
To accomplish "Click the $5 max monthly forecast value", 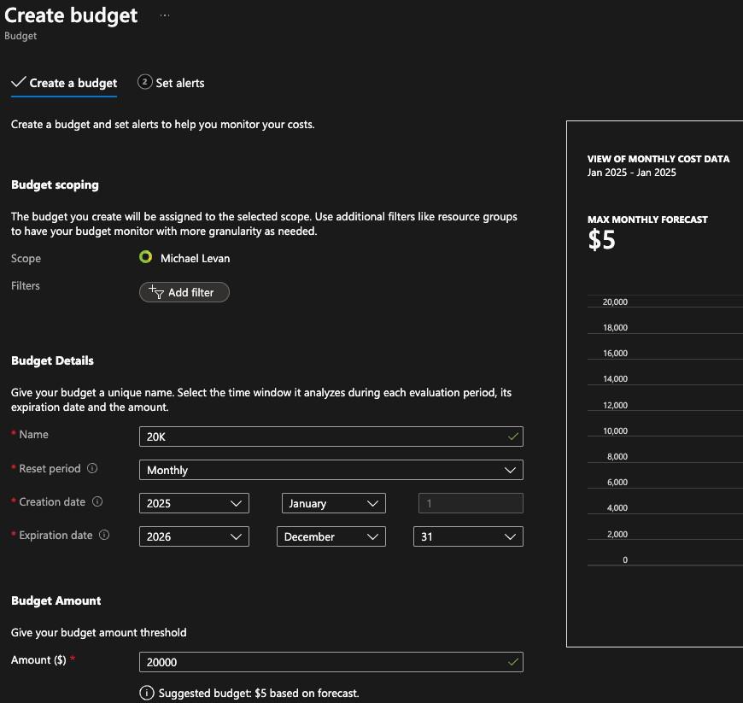I will click(x=601, y=239).
